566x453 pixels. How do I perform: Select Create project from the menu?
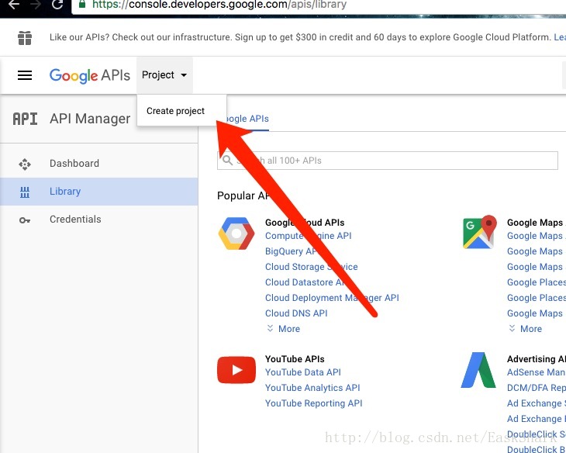[176, 111]
